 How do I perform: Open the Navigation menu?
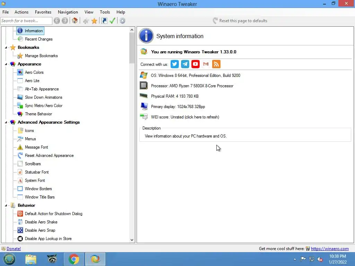[x=68, y=12]
